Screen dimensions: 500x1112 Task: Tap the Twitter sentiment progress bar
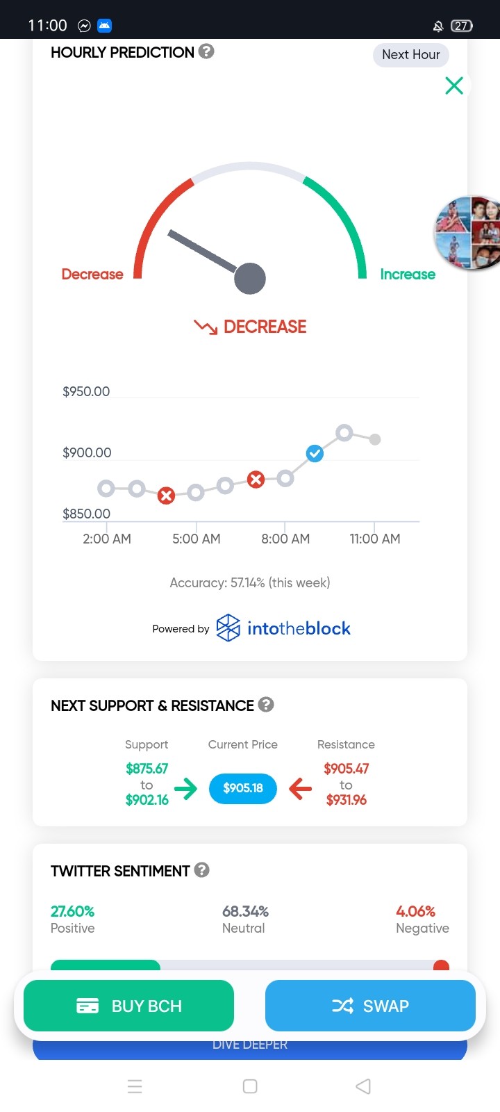(250, 965)
